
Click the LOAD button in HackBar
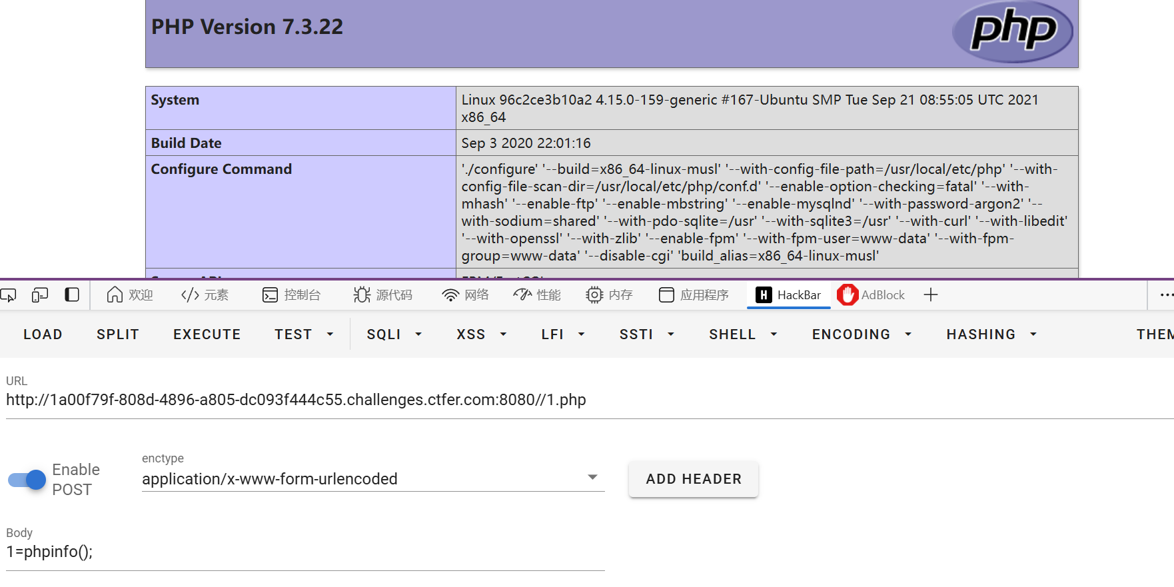(x=43, y=334)
